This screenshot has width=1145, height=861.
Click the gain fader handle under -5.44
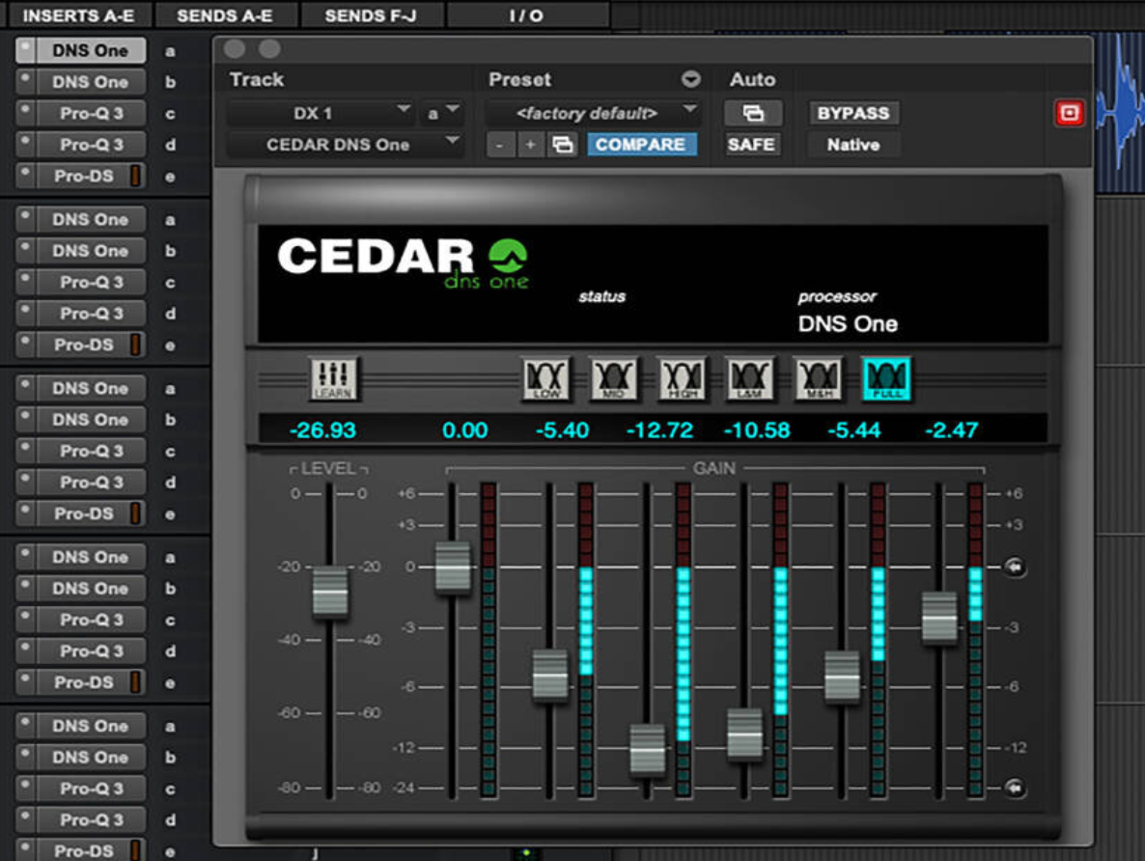[842, 677]
